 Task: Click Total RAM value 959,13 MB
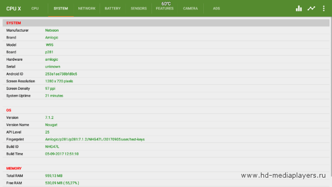coord(54,176)
